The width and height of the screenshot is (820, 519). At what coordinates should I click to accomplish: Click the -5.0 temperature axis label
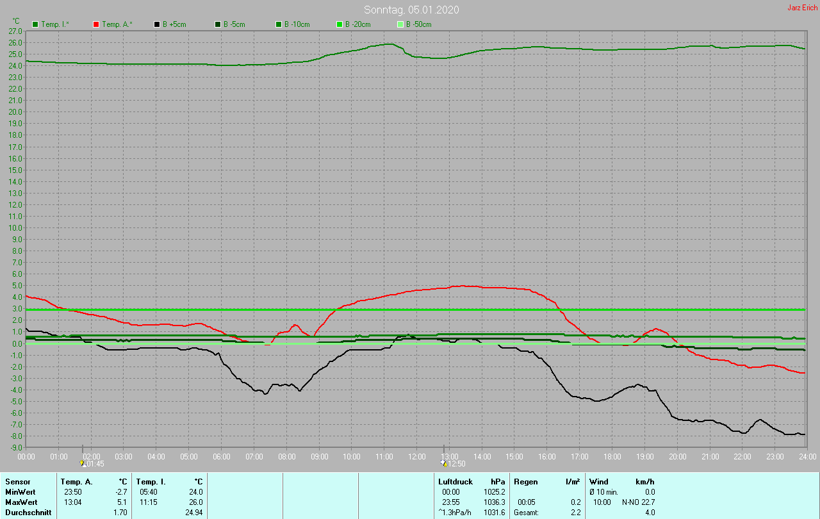pyautogui.click(x=15, y=402)
